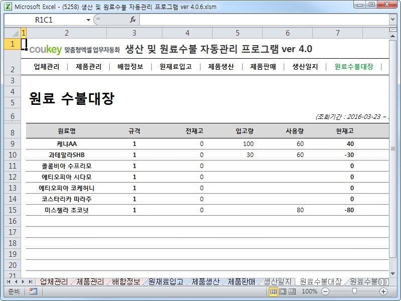Viewport: 401px width, 301px height.
Task: Switch to Normal view icon
Action: pos(273,291)
